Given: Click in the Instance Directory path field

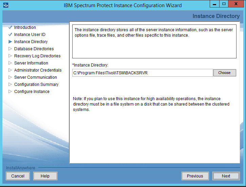Looking at the screenshot, I should click(143, 73).
